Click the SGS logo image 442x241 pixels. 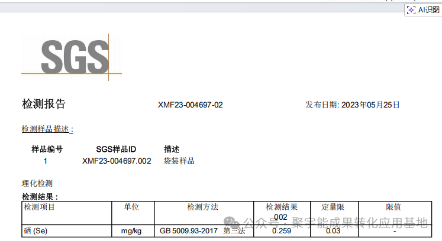pyautogui.click(x=72, y=57)
